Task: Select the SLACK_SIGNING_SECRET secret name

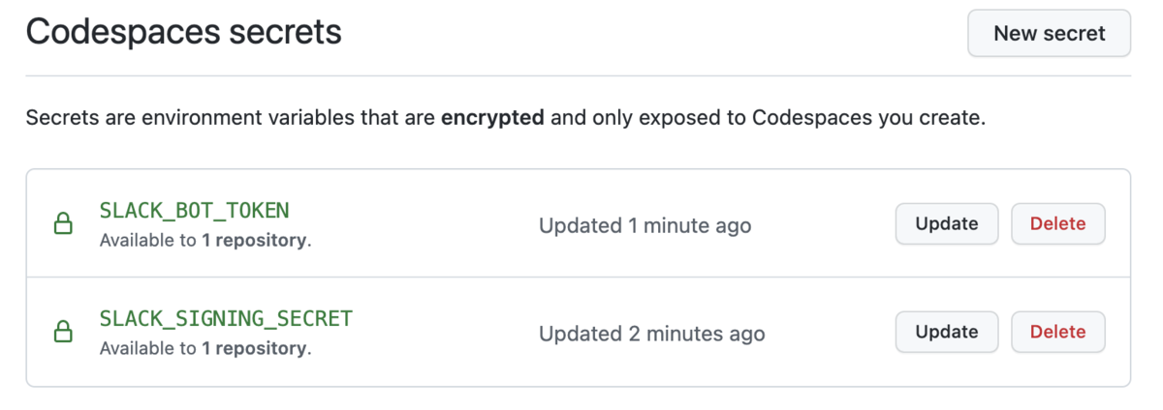Action: (x=226, y=318)
